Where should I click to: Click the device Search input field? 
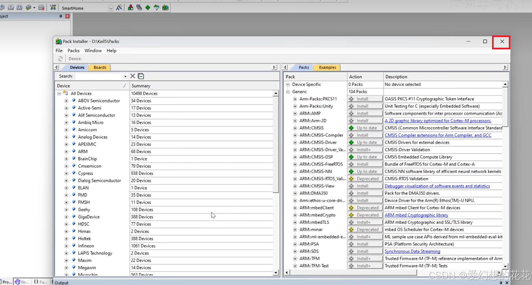[x=99, y=76]
